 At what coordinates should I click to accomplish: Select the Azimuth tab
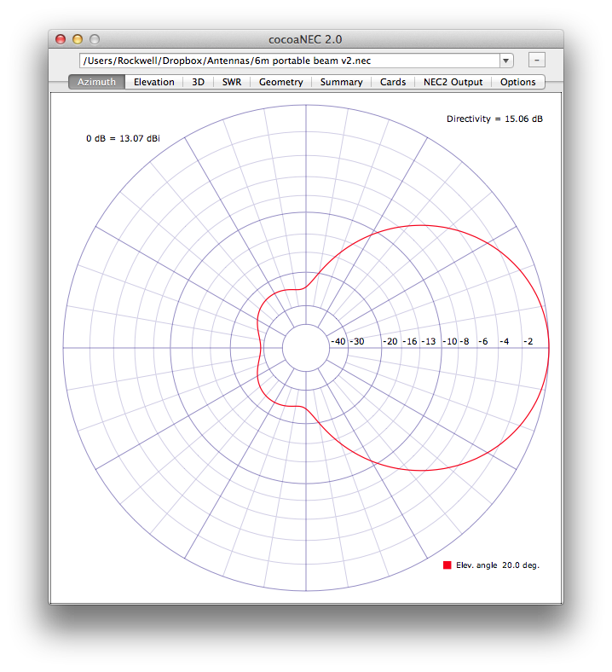pyautogui.click(x=96, y=82)
